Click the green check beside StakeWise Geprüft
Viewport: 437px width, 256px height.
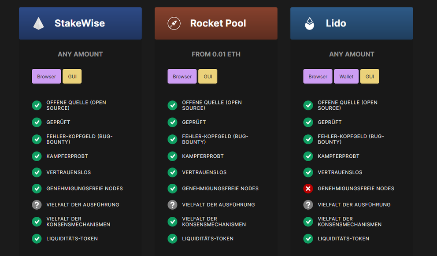[x=37, y=122]
